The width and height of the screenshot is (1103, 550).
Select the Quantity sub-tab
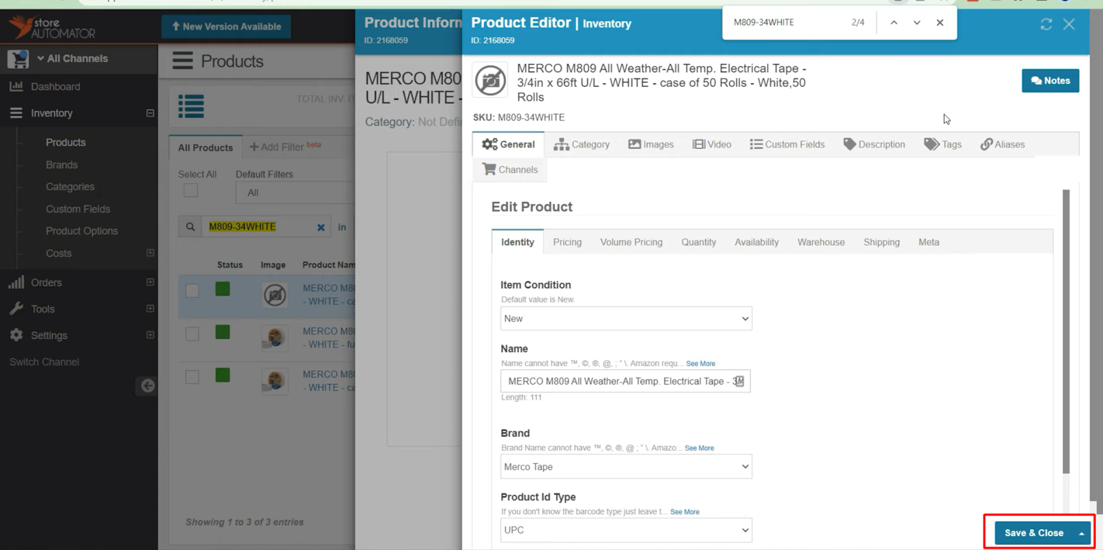coord(698,242)
